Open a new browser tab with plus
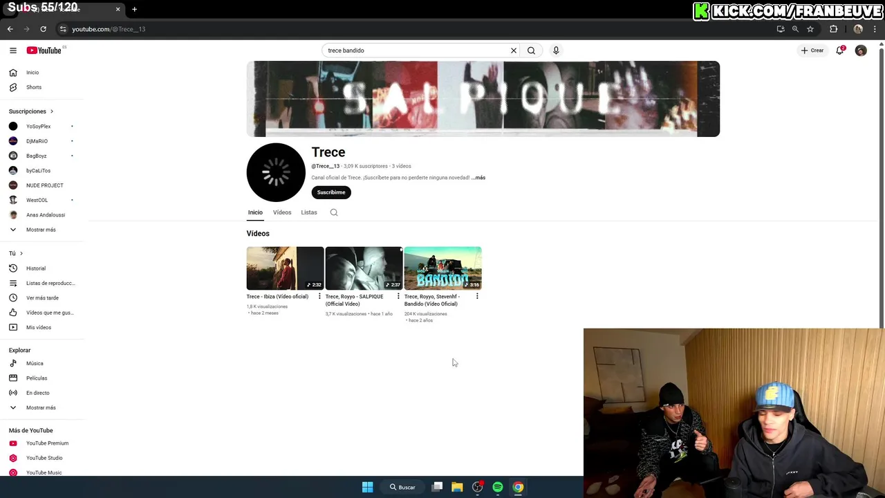The image size is (885, 498). click(134, 9)
